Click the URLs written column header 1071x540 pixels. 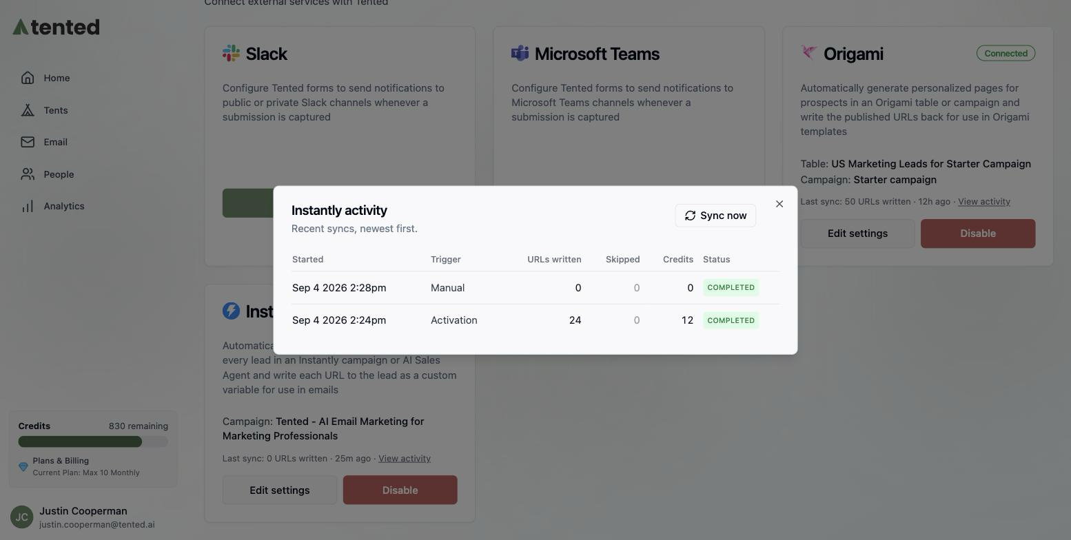tap(554, 260)
